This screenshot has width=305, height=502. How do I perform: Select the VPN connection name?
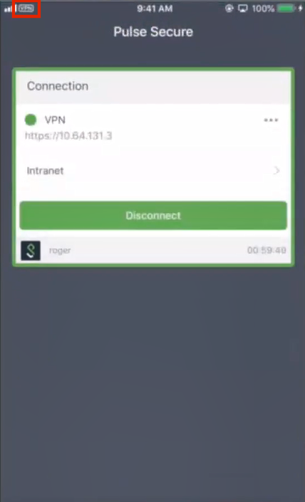[x=55, y=120]
